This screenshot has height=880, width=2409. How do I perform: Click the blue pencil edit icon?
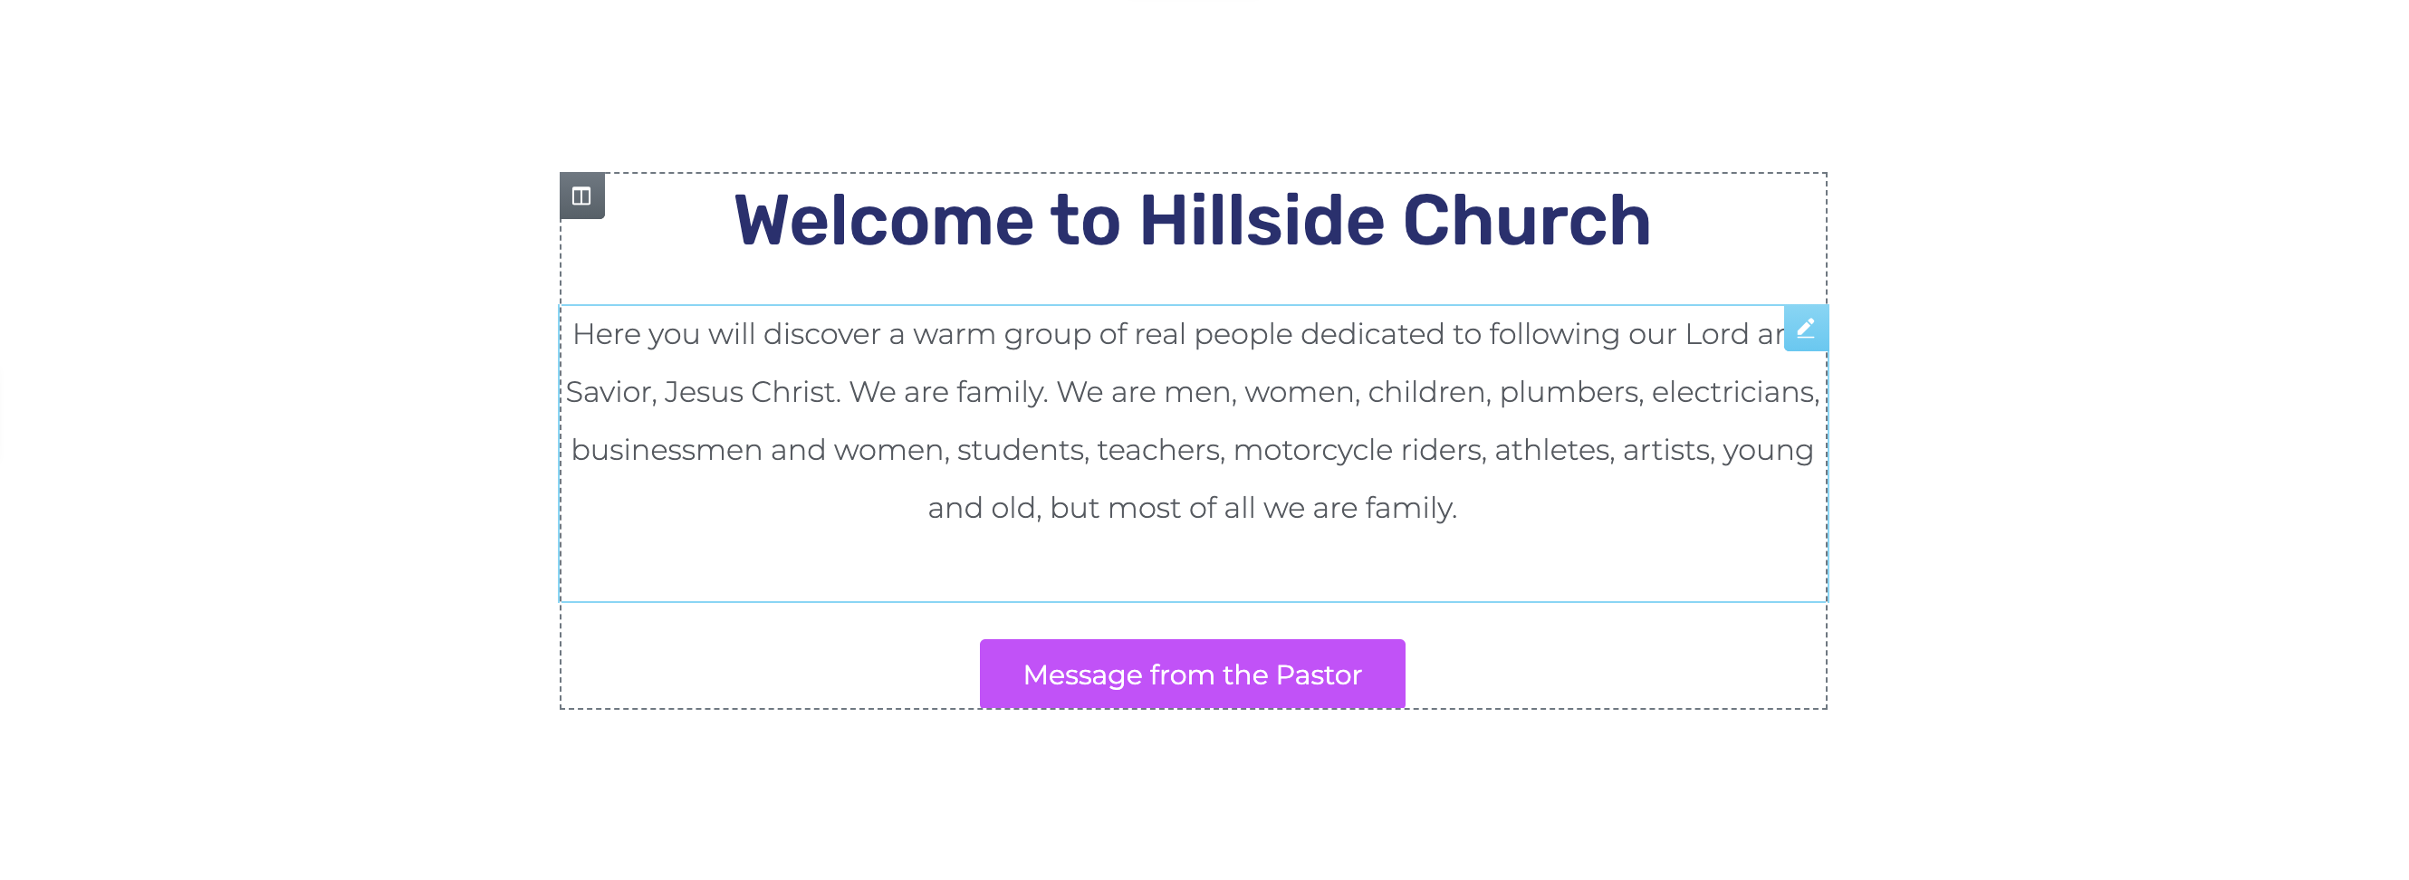pos(1805,329)
